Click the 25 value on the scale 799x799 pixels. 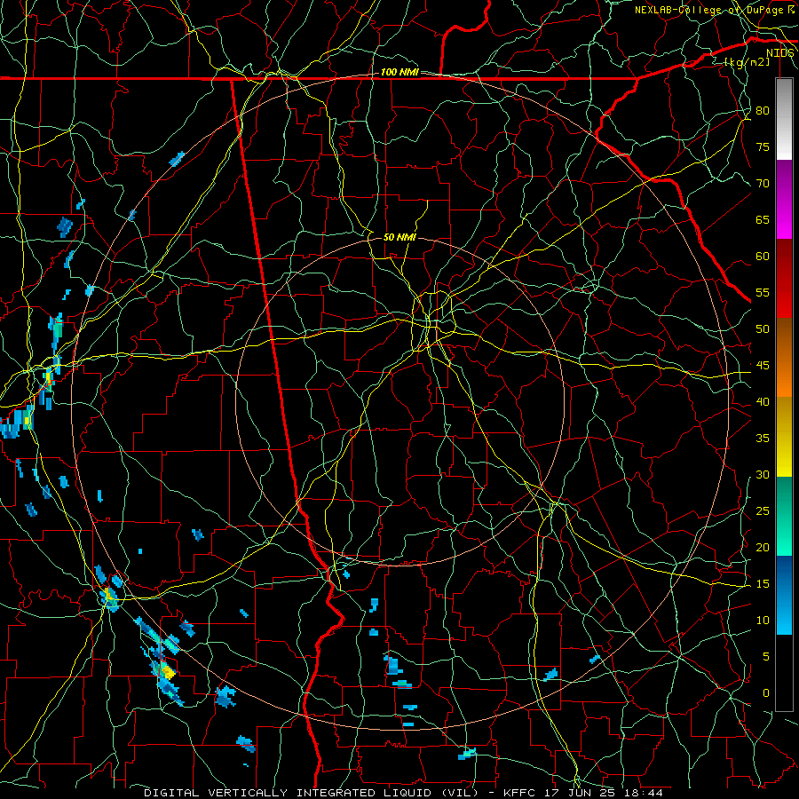pos(763,511)
